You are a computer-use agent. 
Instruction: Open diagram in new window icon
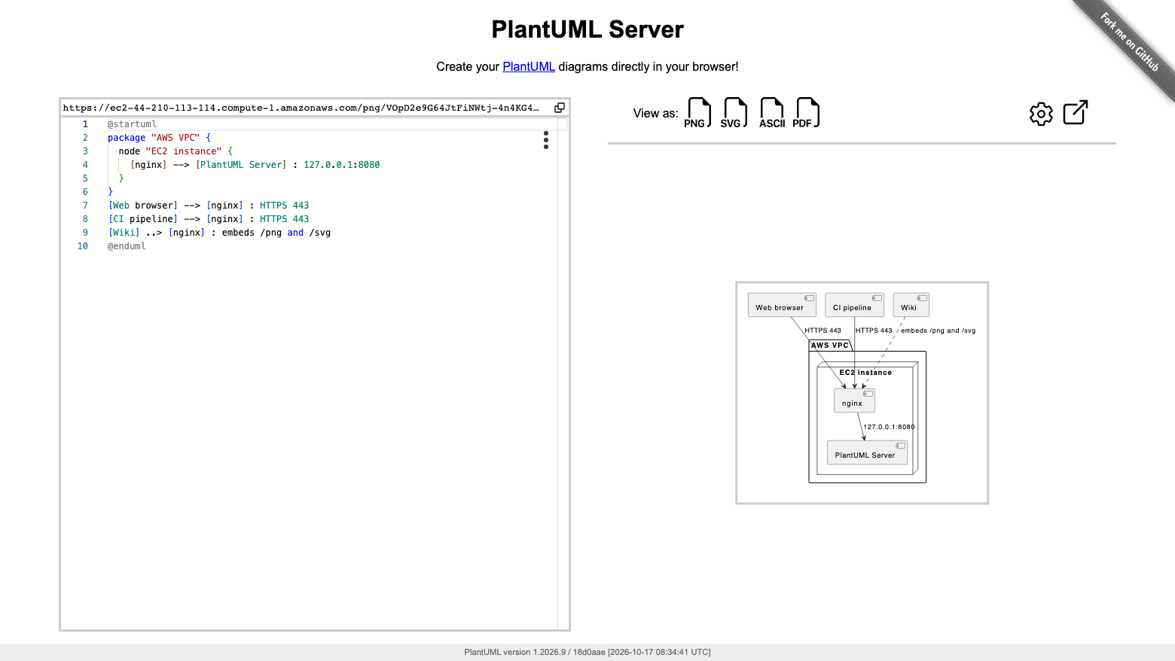[1076, 112]
